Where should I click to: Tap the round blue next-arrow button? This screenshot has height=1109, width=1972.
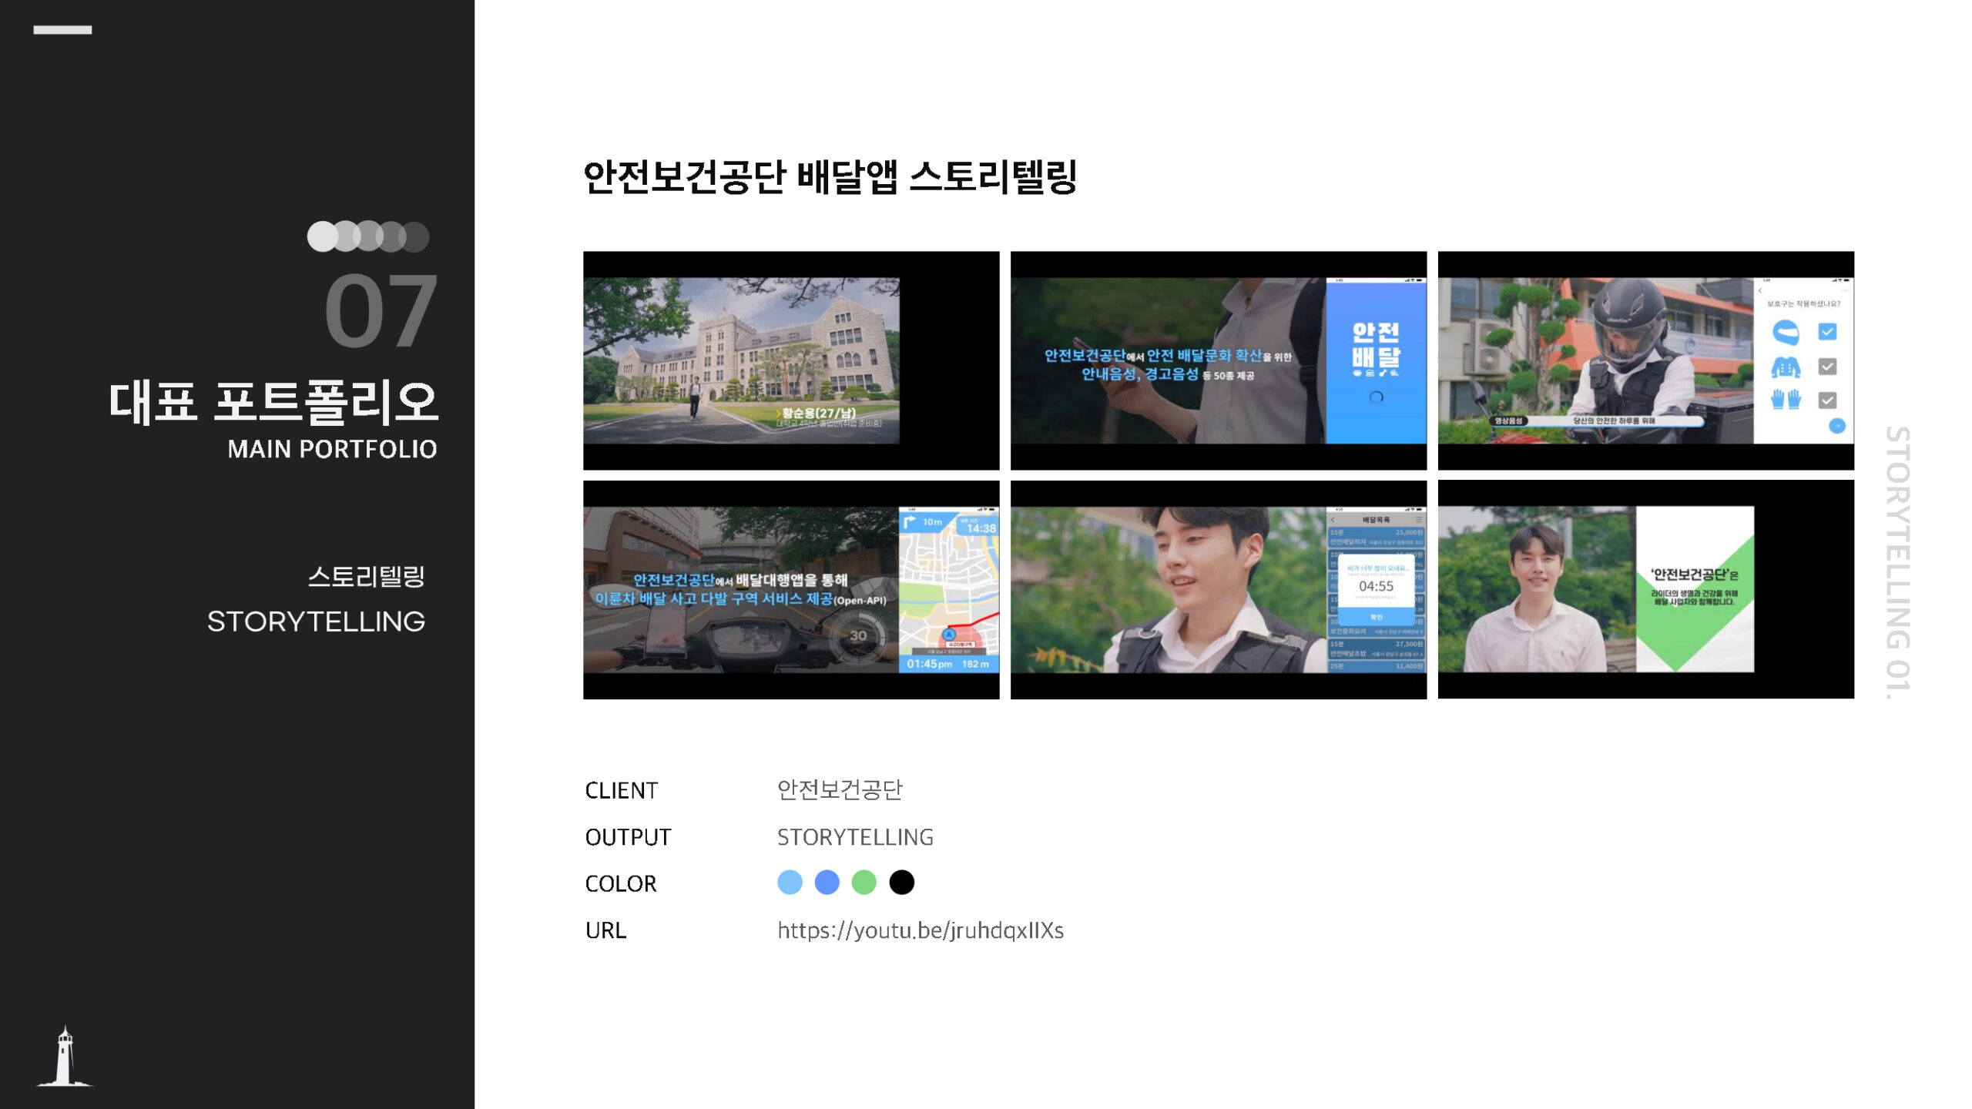coord(1836,426)
